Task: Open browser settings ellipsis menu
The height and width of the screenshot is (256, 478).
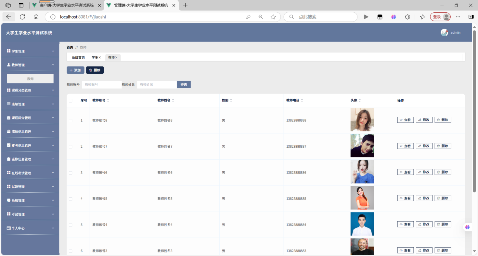Action: [458, 17]
